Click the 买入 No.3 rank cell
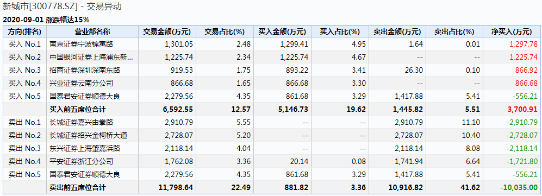The width and height of the screenshot is (542, 196). click(24, 71)
